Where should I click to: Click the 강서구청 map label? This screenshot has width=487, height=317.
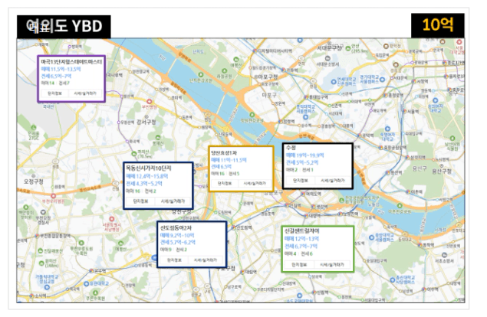click(146, 122)
